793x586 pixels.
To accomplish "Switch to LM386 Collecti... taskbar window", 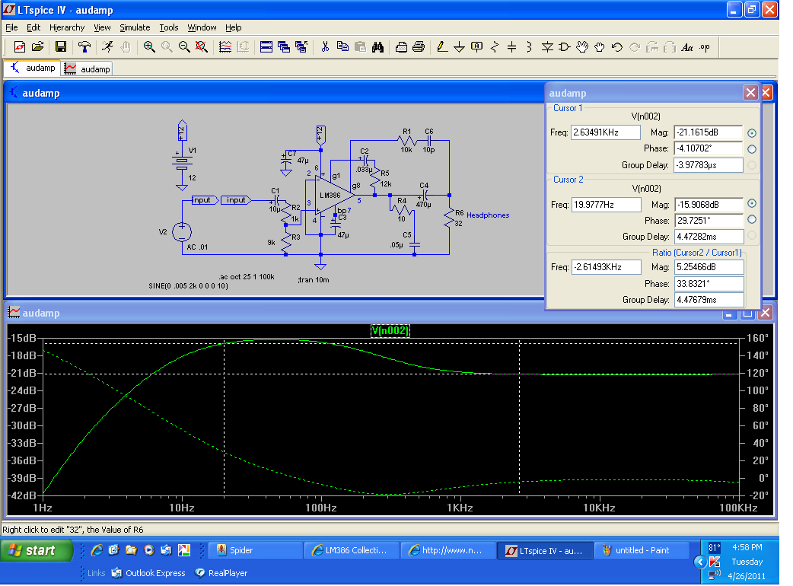I will tap(352, 550).
